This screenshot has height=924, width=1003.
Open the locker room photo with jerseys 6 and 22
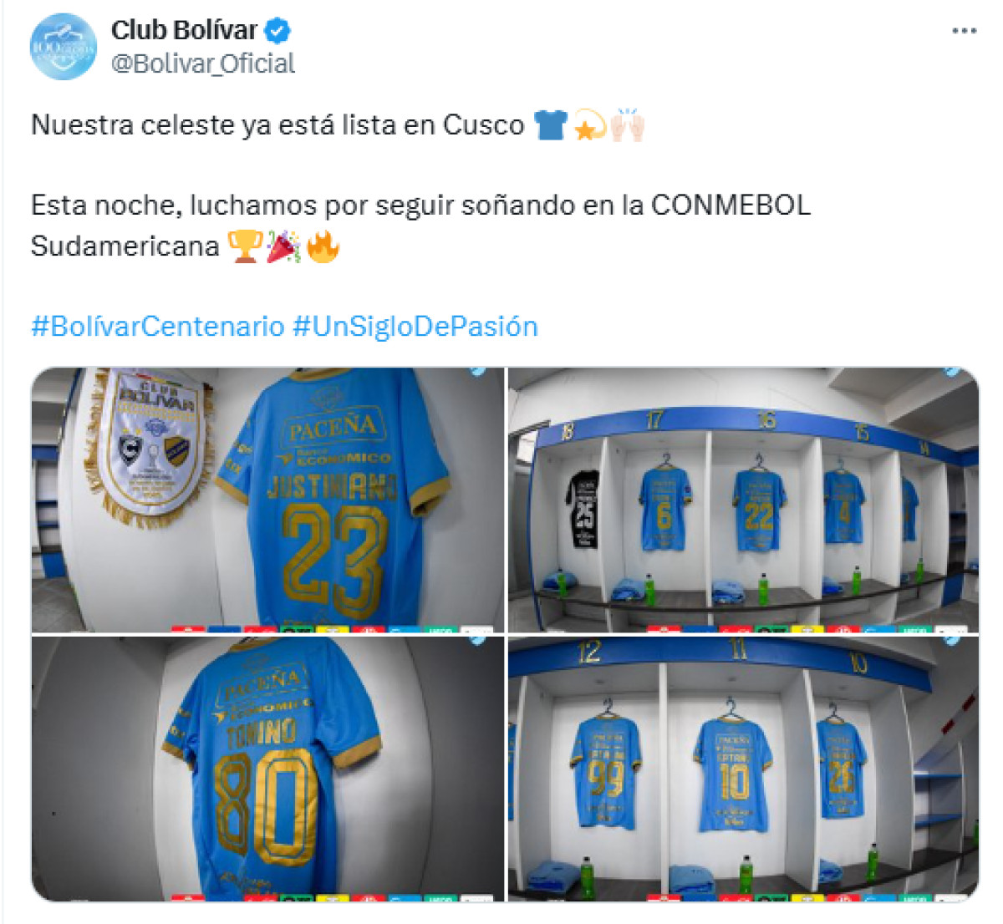(x=743, y=500)
